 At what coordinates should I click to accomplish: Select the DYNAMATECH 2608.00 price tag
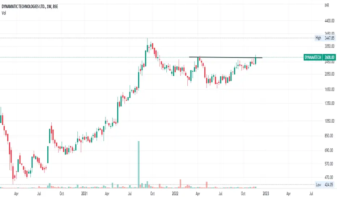tap(320, 57)
